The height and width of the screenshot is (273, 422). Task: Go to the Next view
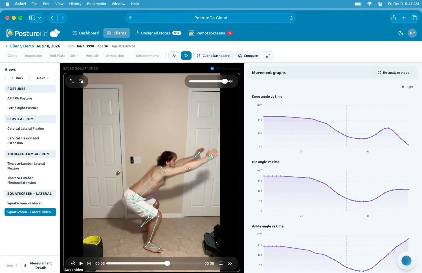coord(43,78)
